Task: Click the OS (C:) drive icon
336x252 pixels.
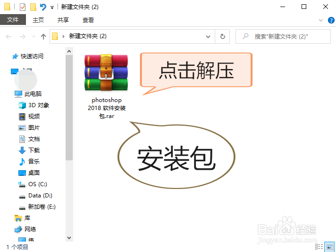Action: coord(22,184)
